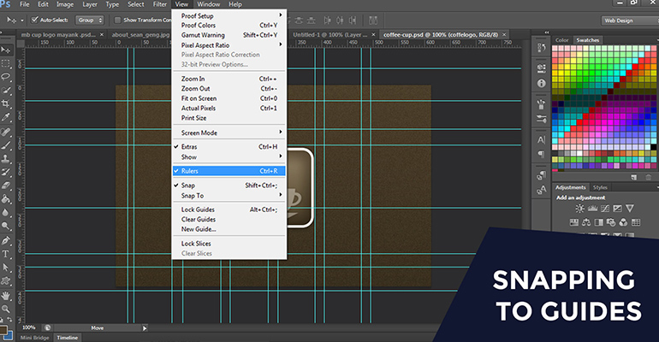Image resolution: width=659 pixels, height=342 pixels.
Task: Click the Timeline panel tab
Action: 68,338
